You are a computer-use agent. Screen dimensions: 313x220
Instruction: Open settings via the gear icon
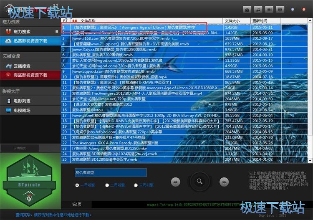280,9
